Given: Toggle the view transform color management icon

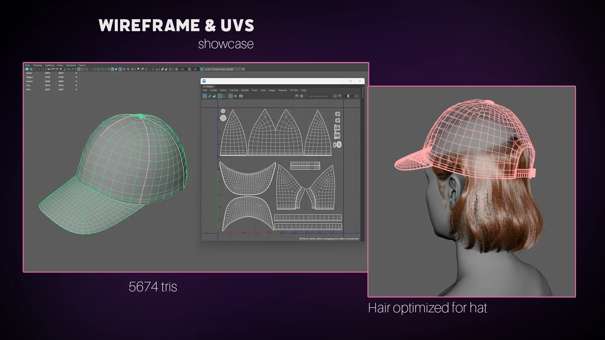Looking at the screenshot, I should (x=202, y=69).
